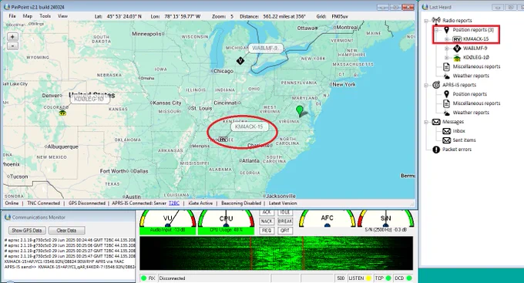
Task: Select Packet errors in the tree
Action: pos(457,150)
